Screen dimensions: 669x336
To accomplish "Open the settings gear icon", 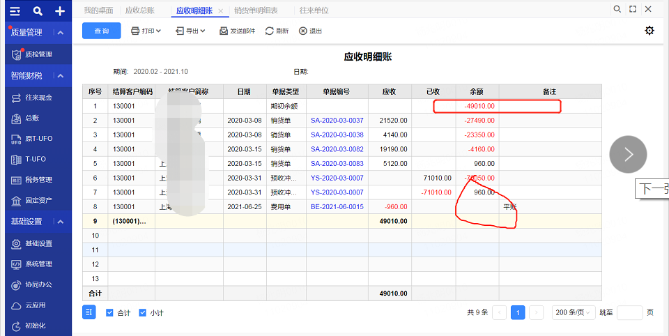I will point(649,30).
